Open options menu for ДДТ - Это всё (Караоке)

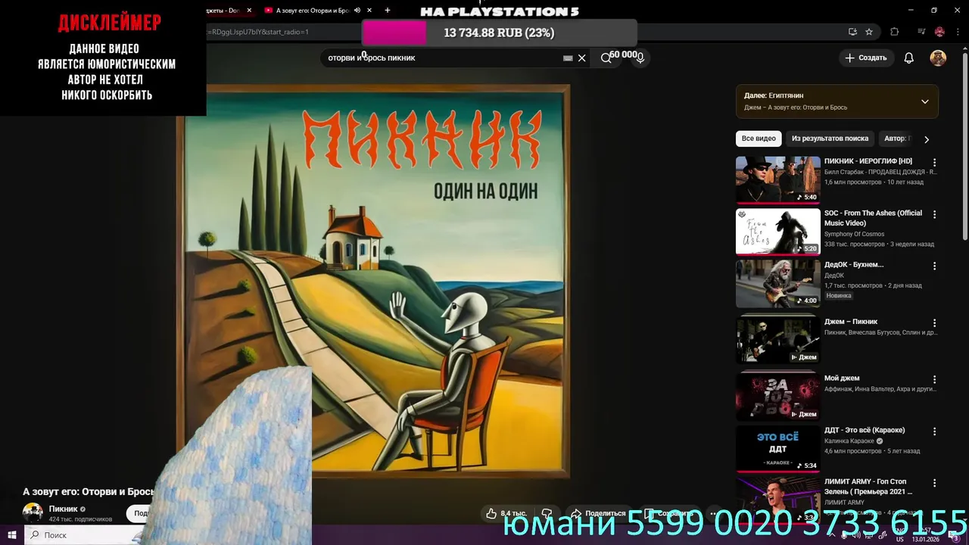coord(934,431)
